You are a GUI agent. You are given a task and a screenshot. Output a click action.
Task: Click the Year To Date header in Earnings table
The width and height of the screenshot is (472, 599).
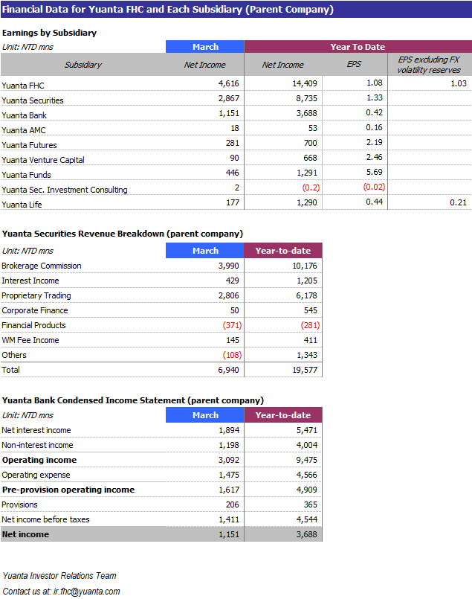pyautogui.click(x=358, y=47)
